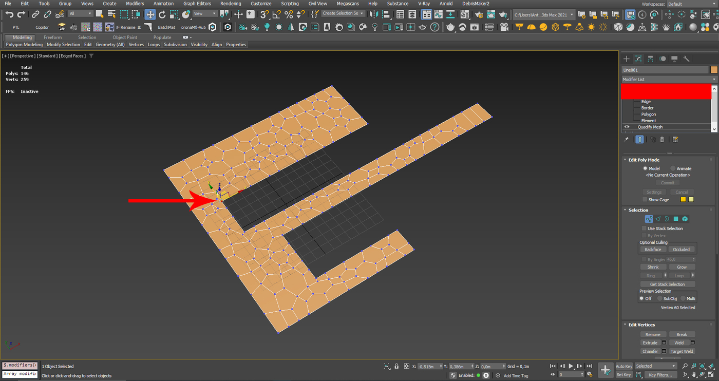Click the Undo arrow in the main toolbar

(9, 14)
